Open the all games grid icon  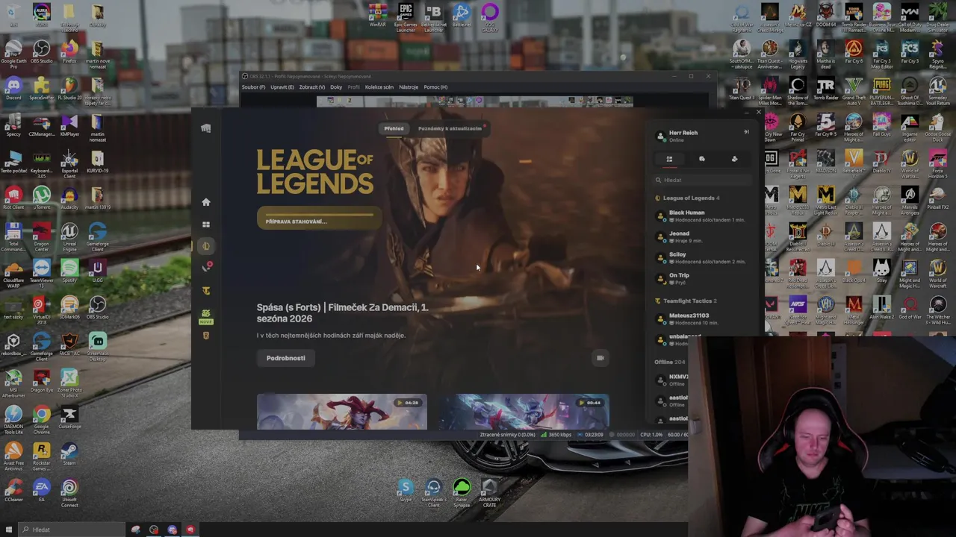click(206, 224)
